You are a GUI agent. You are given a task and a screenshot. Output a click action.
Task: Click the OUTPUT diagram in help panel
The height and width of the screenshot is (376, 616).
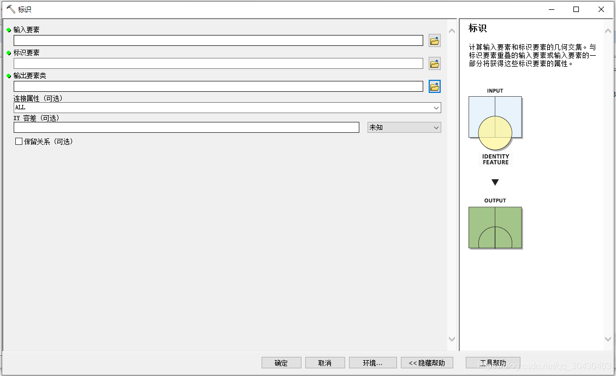[495, 227]
